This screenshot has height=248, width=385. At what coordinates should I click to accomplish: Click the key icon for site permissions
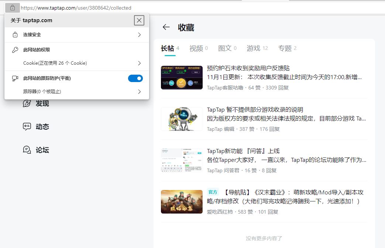[15, 50]
